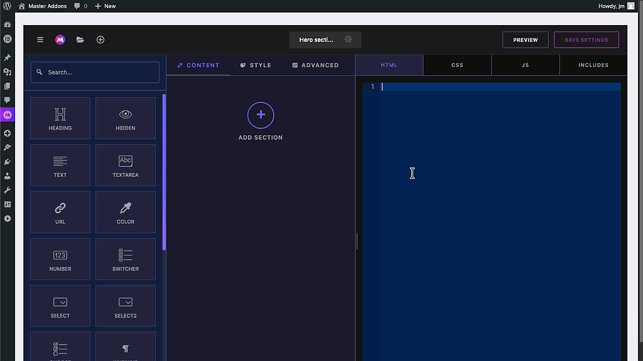
Task: Open Howdy, jm account menu
Action: (x=617, y=6)
